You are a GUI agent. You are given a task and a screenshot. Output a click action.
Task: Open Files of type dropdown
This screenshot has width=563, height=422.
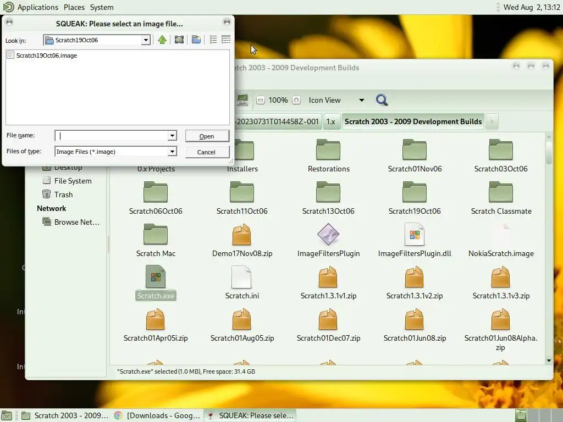pyautogui.click(x=172, y=152)
